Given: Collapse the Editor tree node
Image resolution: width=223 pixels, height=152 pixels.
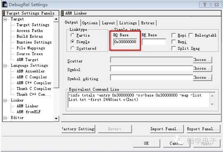Looking at the screenshot, I should coord(5,118).
